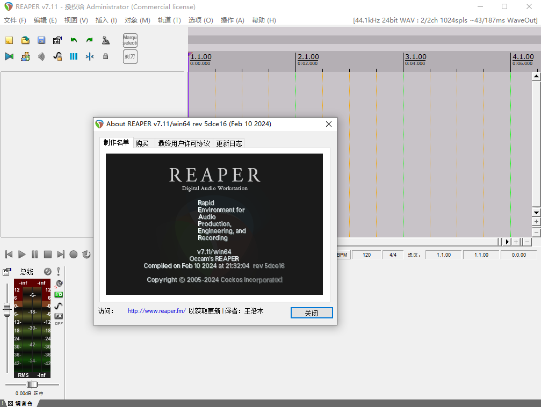Click the master volume fader
541x407 pixels.
coord(7,309)
